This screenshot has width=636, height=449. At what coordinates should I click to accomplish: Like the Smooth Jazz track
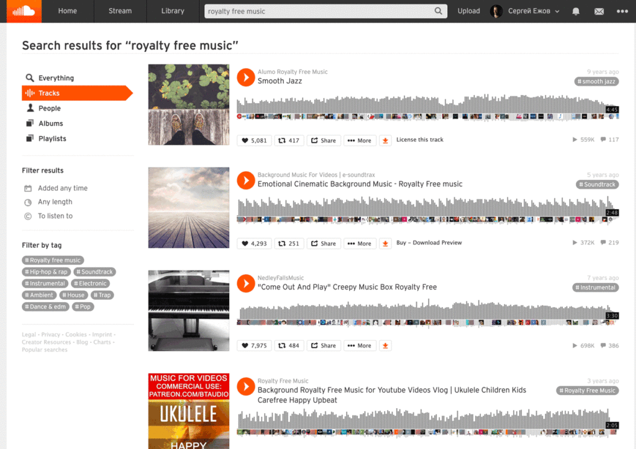(254, 141)
